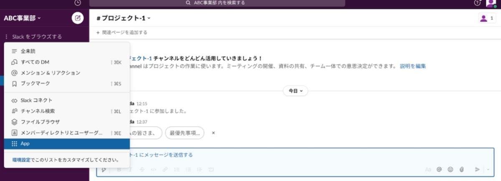Click the grid icon beside App
Viewport: 501px width, 181px height.
[x=14, y=144]
